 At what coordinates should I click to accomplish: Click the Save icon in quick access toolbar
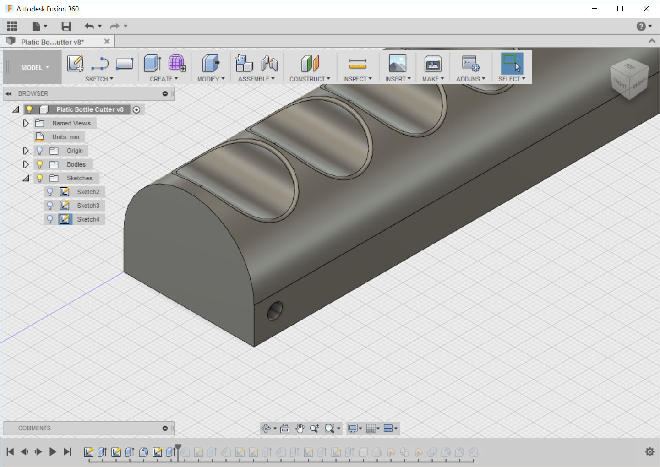pos(66,26)
